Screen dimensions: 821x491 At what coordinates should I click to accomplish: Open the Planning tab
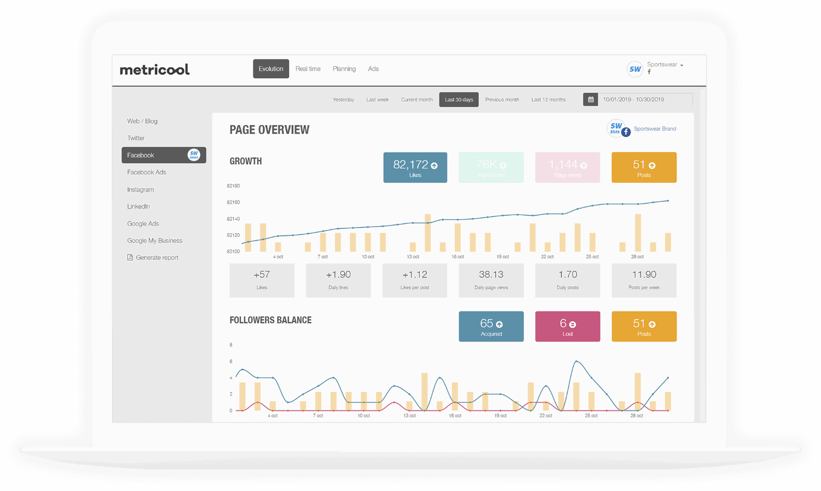point(344,69)
